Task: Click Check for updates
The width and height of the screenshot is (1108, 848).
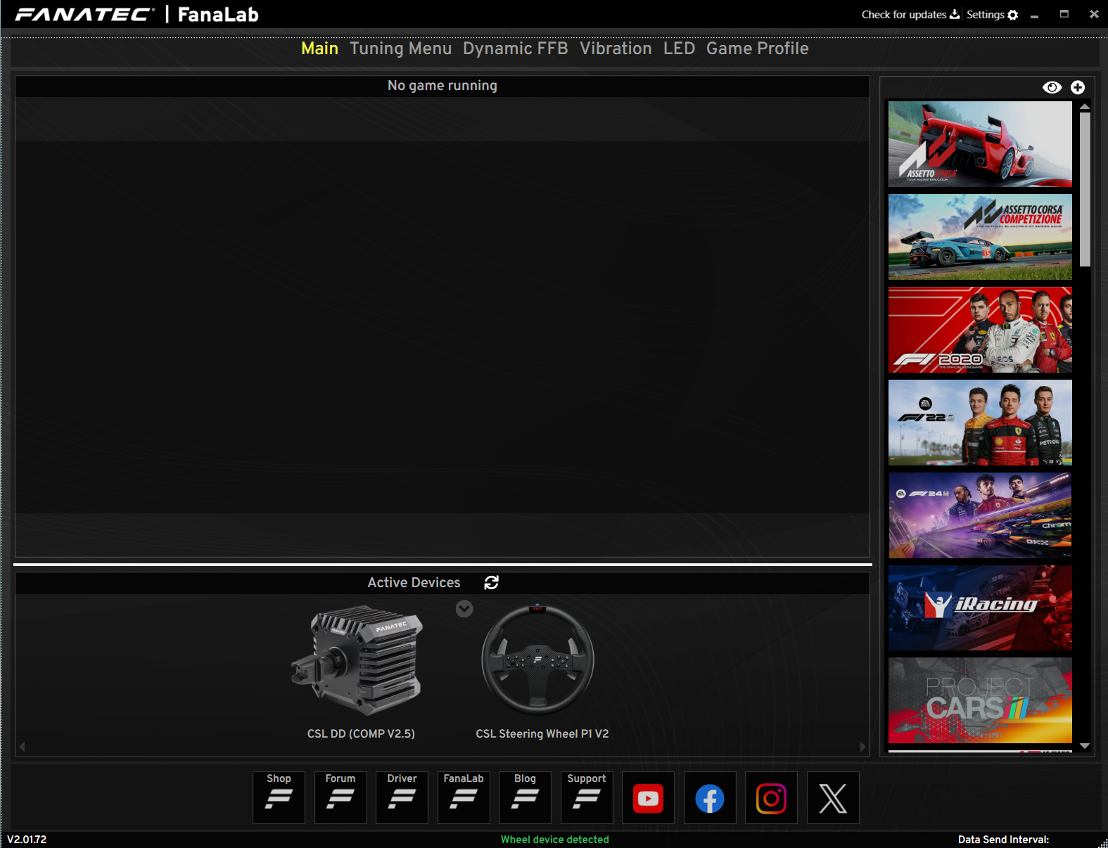Action: 910,15
